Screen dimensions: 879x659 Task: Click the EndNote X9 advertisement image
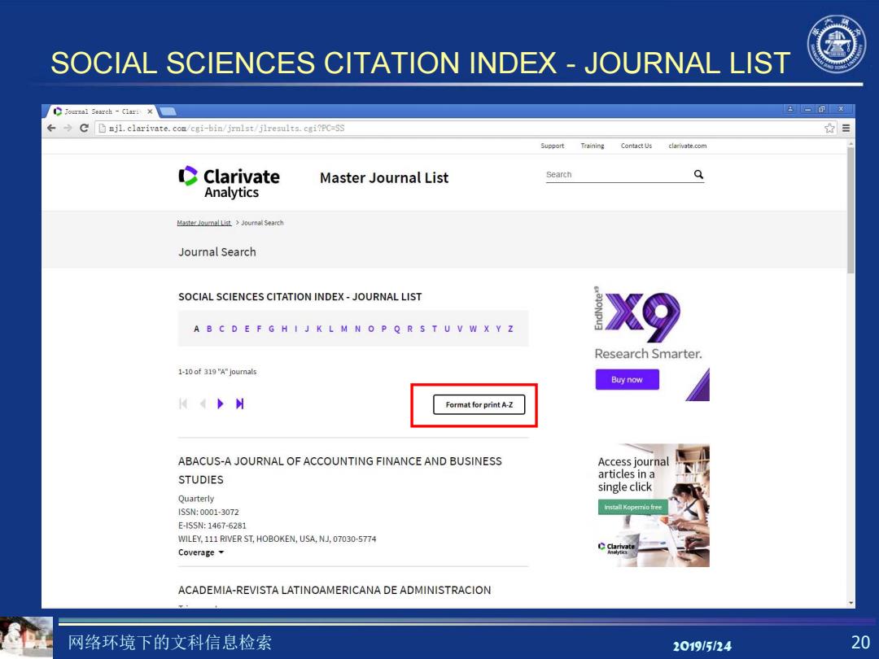pyautogui.click(x=651, y=343)
